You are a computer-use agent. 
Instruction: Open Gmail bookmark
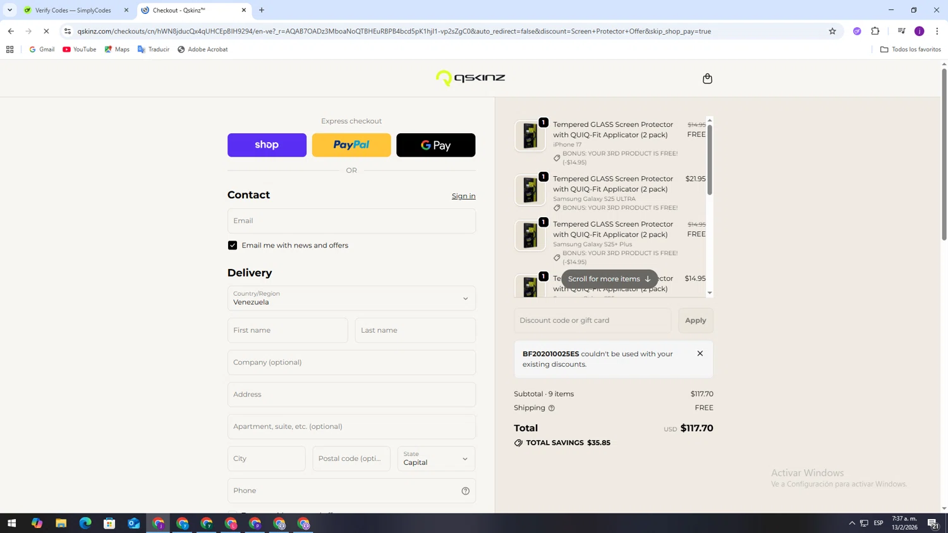click(42, 49)
